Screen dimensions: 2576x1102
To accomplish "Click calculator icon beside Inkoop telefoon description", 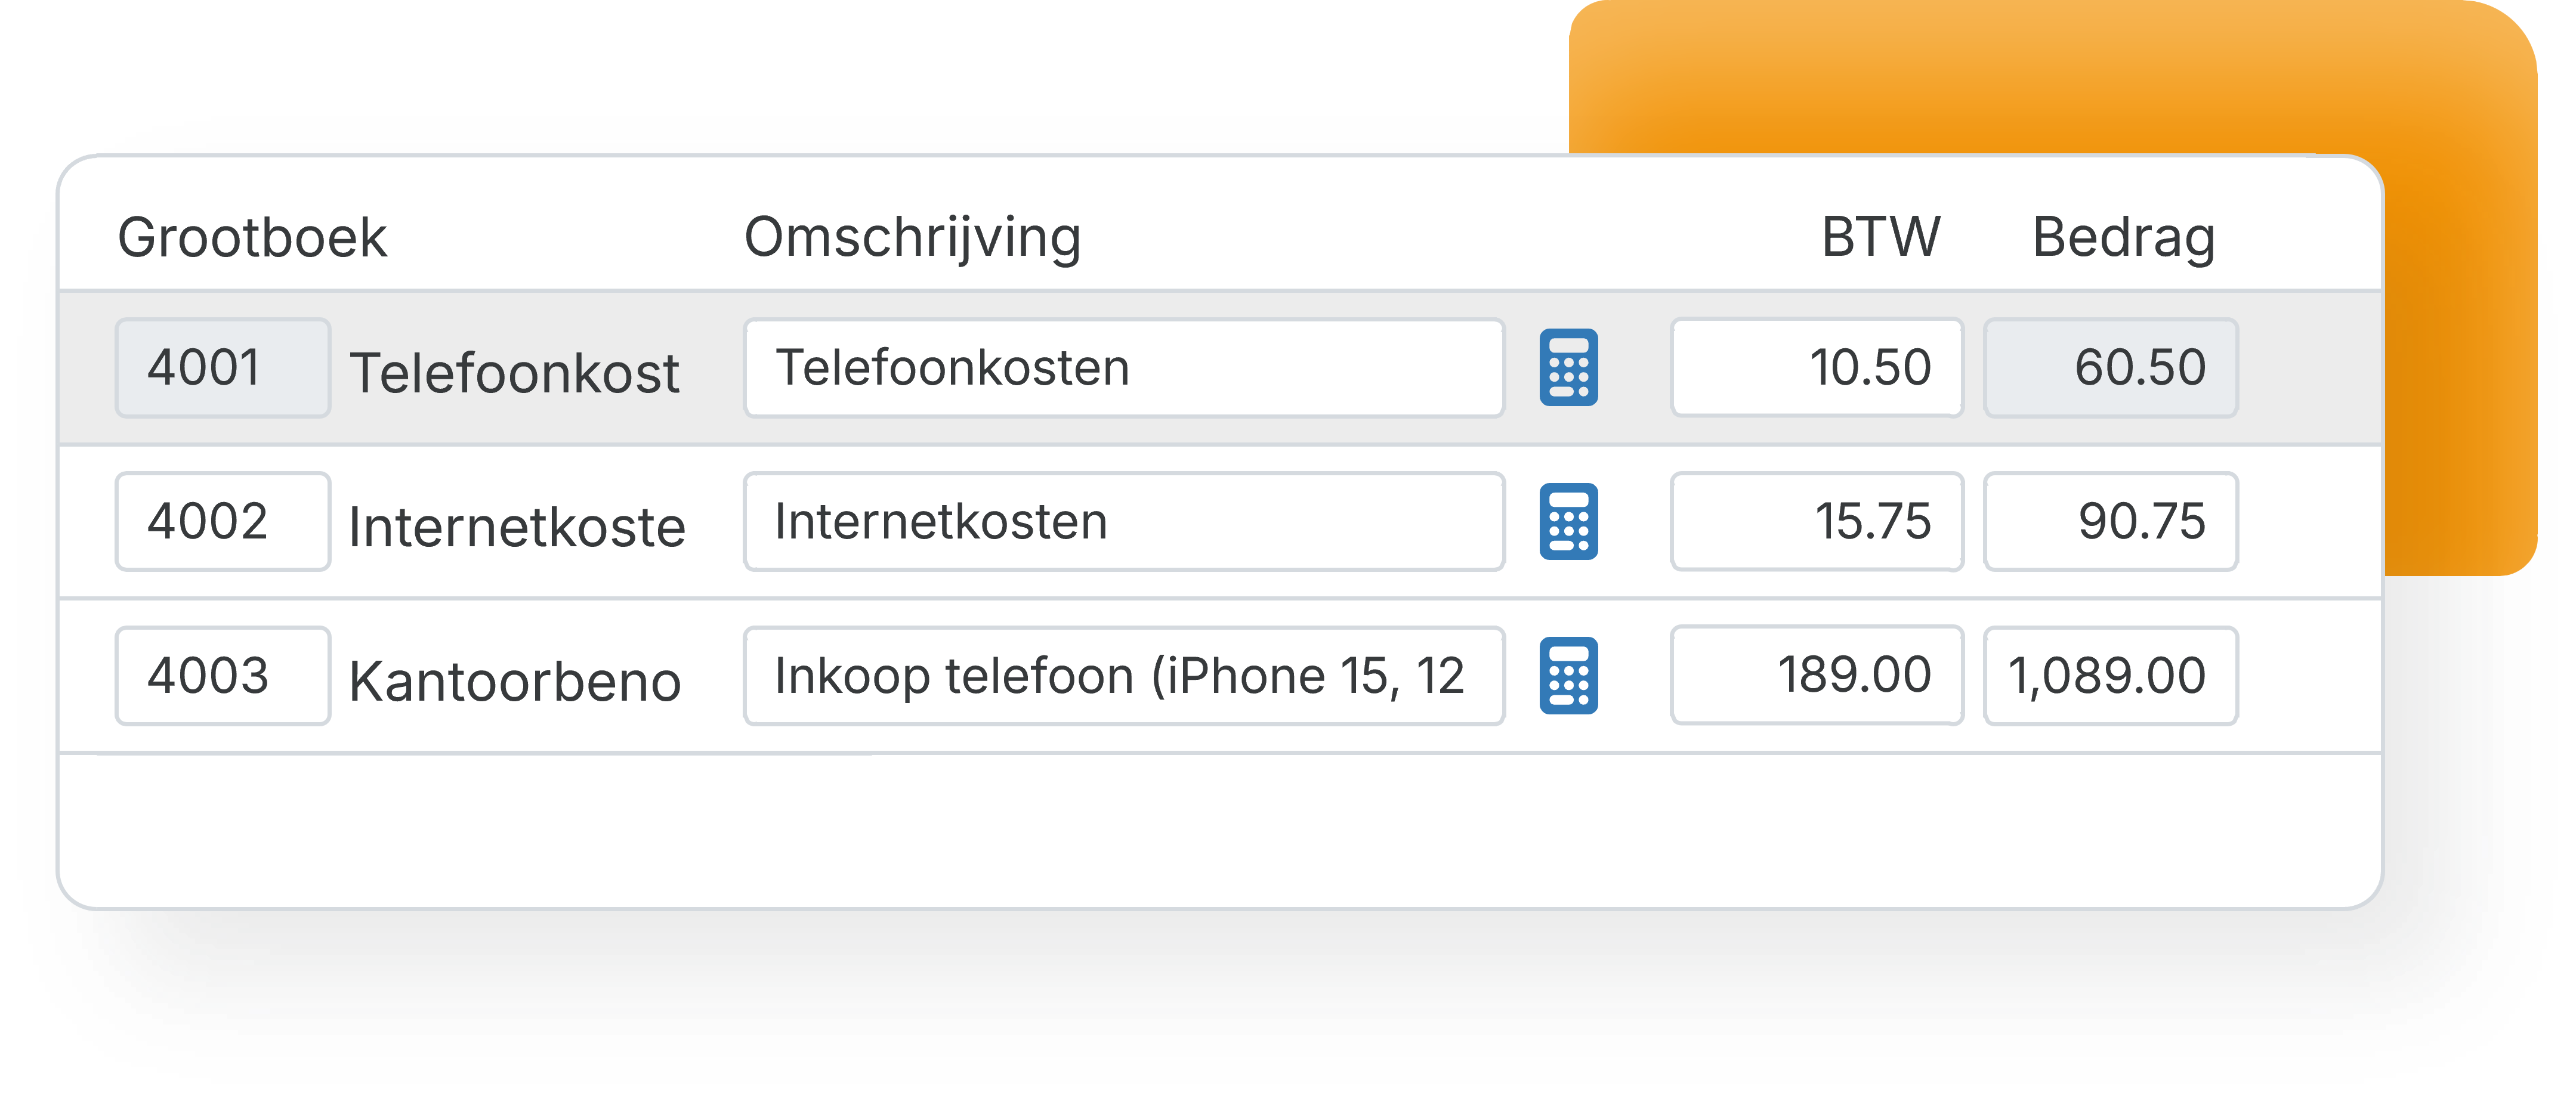I will point(1568,675).
